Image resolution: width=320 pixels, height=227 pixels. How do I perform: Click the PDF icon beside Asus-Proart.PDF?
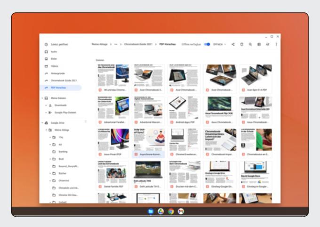point(100,154)
